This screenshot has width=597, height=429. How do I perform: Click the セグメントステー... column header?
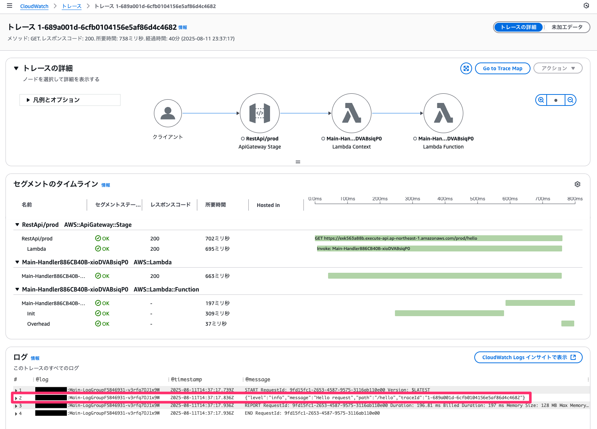coord(118,205)
